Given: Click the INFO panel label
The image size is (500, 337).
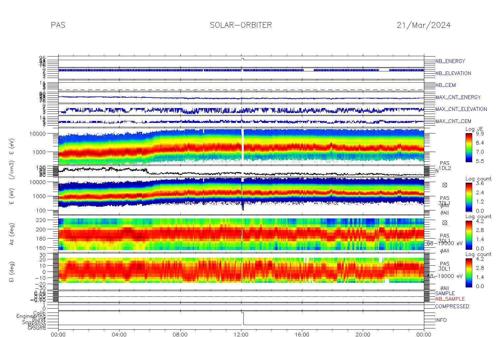Looking at the screenshot, I should [x=441, y=320].
